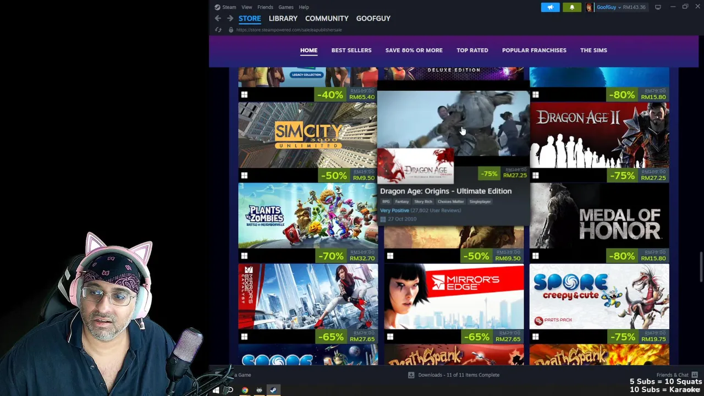704x396 pixels.
Task: Open announcements via the blue megaphone icon
Action: (x=550, y=7)
